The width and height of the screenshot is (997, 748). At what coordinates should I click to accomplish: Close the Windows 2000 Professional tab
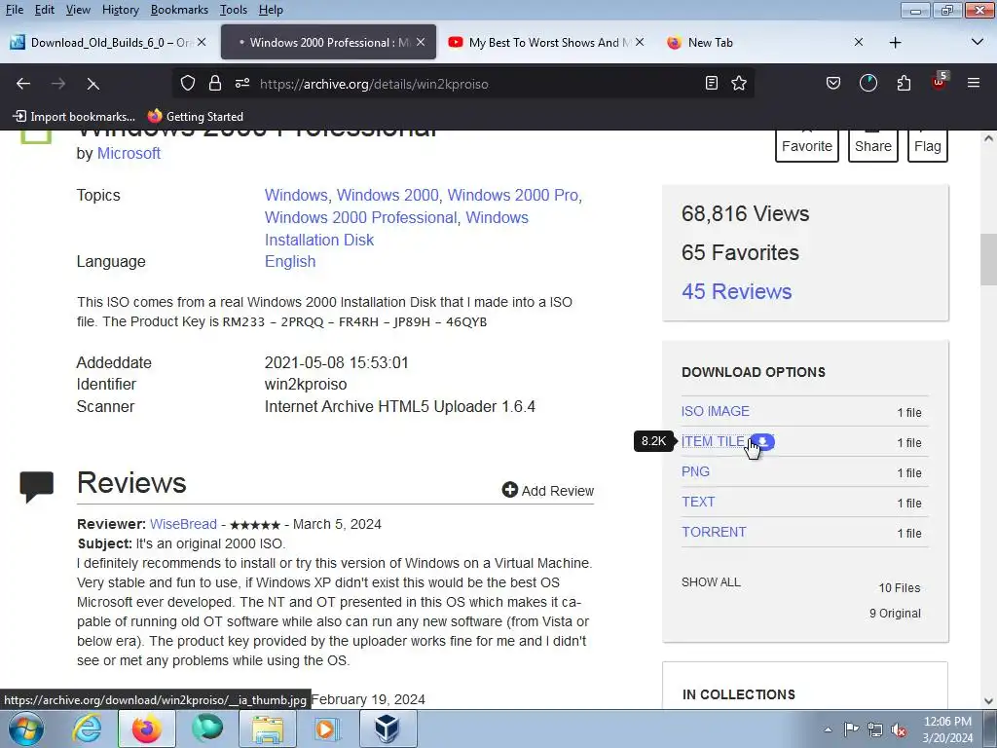[421, 42]
